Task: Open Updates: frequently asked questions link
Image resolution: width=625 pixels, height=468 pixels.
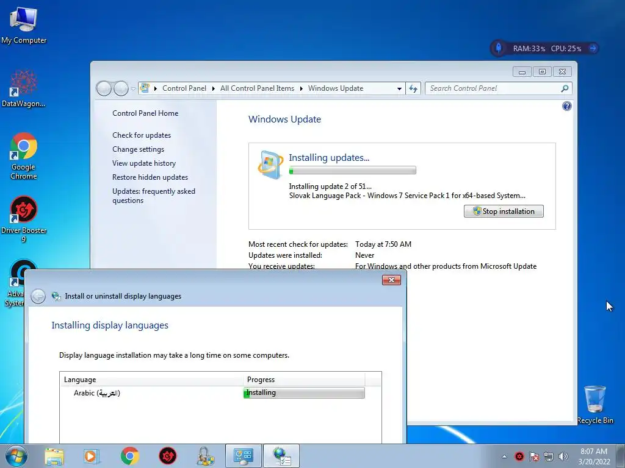Action: pyautogui.click(x=153, y=196)
